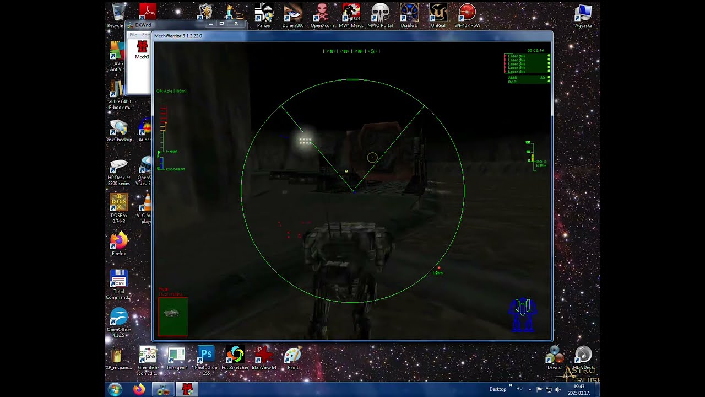Minimize the DXWnd window
The image size is (705, 397).
tap(211, 24)
